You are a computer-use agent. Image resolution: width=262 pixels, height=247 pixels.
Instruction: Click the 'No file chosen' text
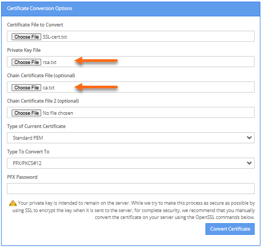pyautogui.click(x=58, y=113)
